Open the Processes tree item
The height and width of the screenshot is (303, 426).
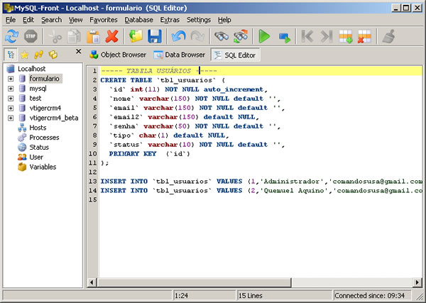click(x=44, y=138)
